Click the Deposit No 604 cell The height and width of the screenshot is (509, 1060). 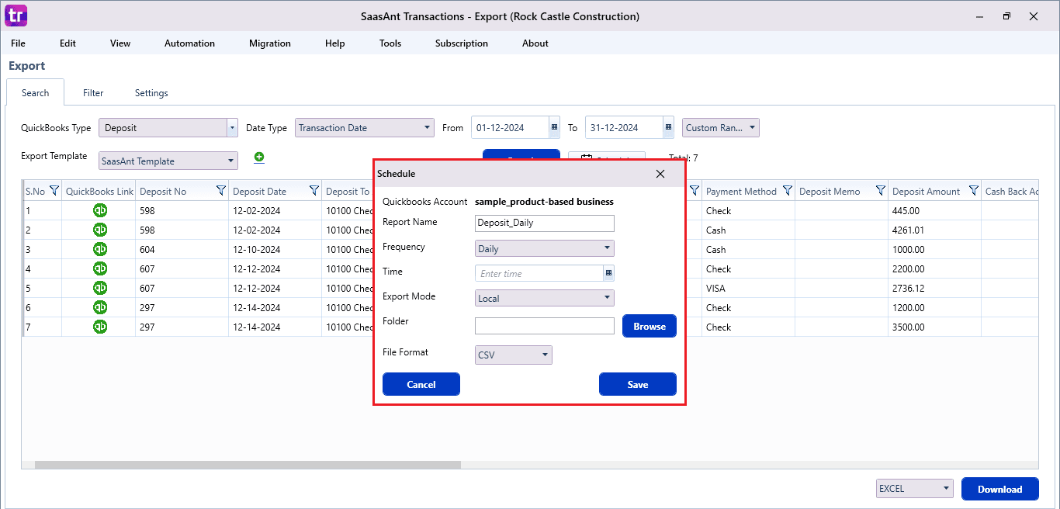[x=182, y=250]
